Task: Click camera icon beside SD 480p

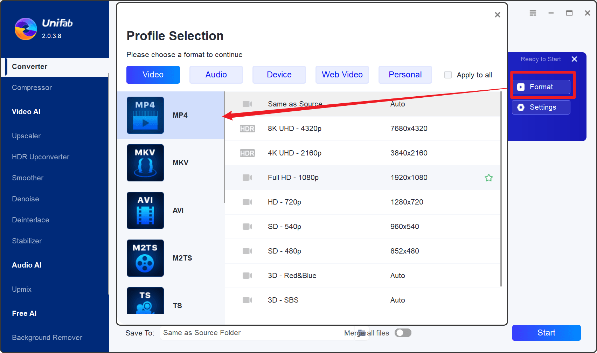Action: pos(247,251)
